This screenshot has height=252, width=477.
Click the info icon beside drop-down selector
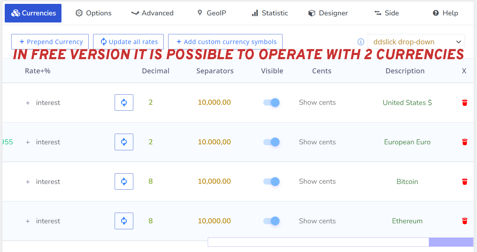(x=361, y=42)
